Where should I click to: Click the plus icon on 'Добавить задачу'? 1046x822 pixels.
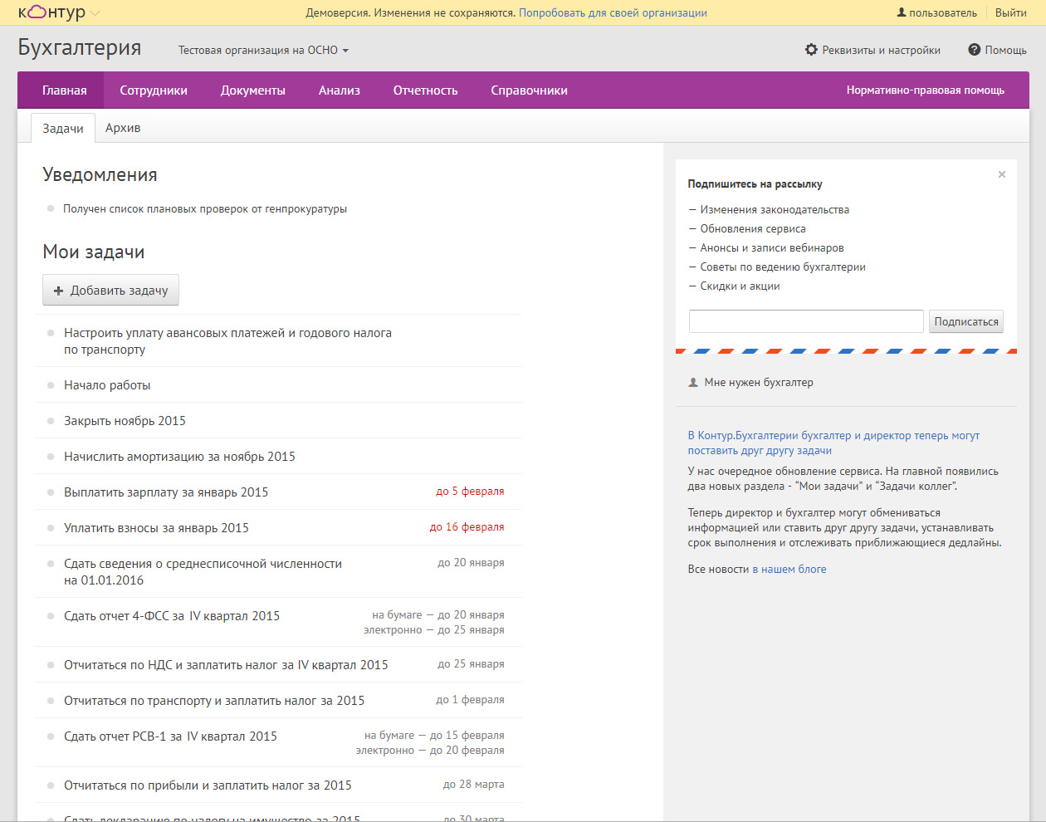click(58, 291)
